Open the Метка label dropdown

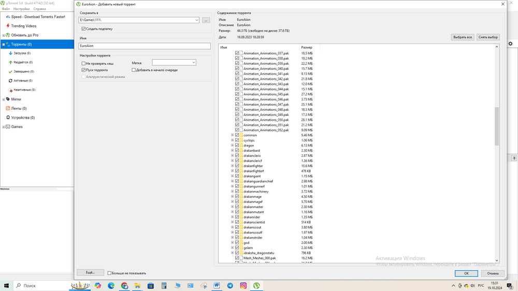194,63
